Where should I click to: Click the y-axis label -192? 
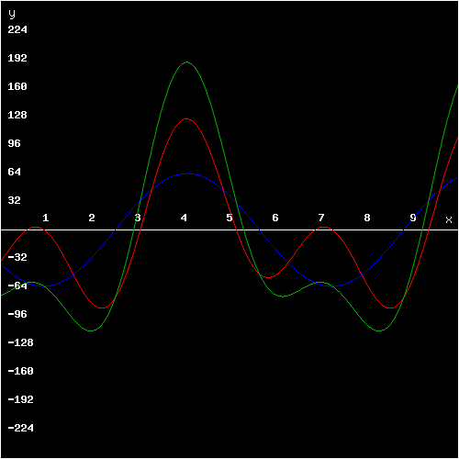[20, 399]
